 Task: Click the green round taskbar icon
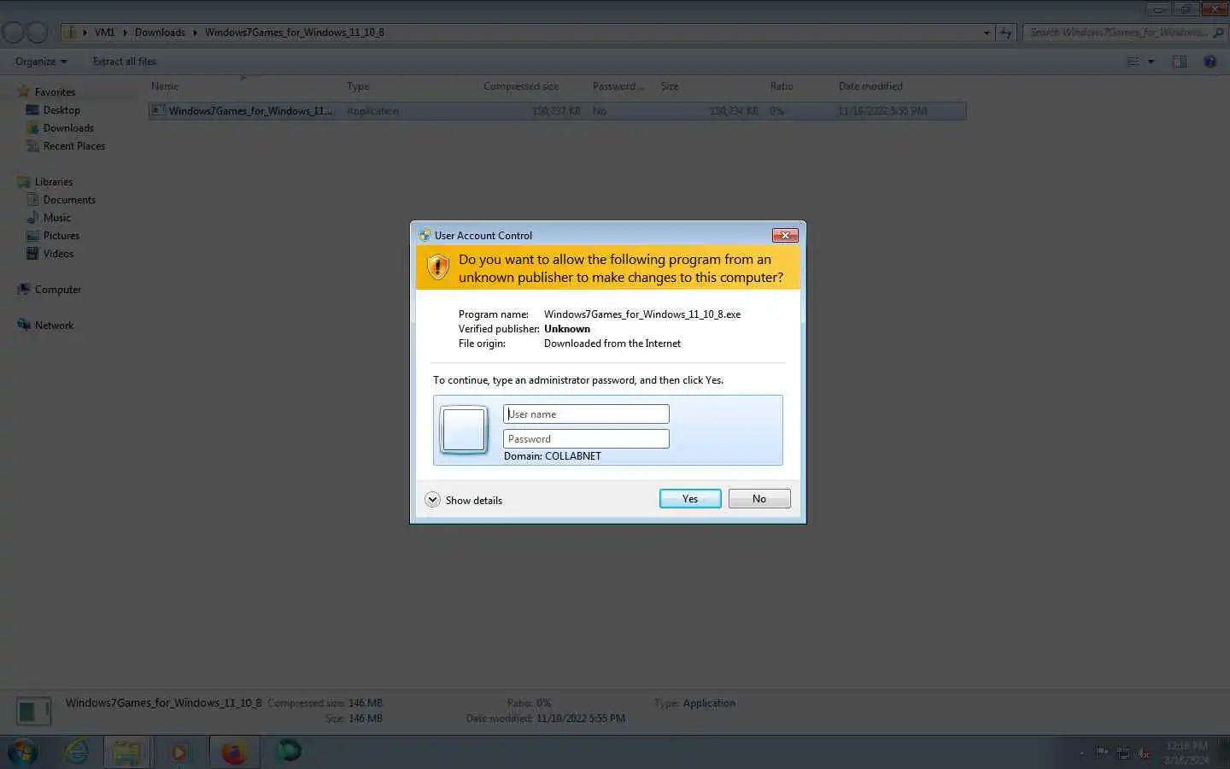tap(289, 751)
